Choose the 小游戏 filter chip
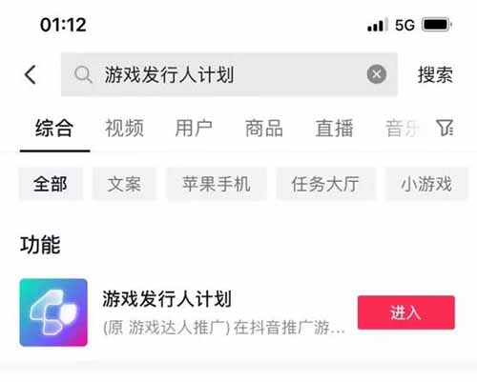The image size is (477, 382). pyautogui.click(x=426, y=184)
